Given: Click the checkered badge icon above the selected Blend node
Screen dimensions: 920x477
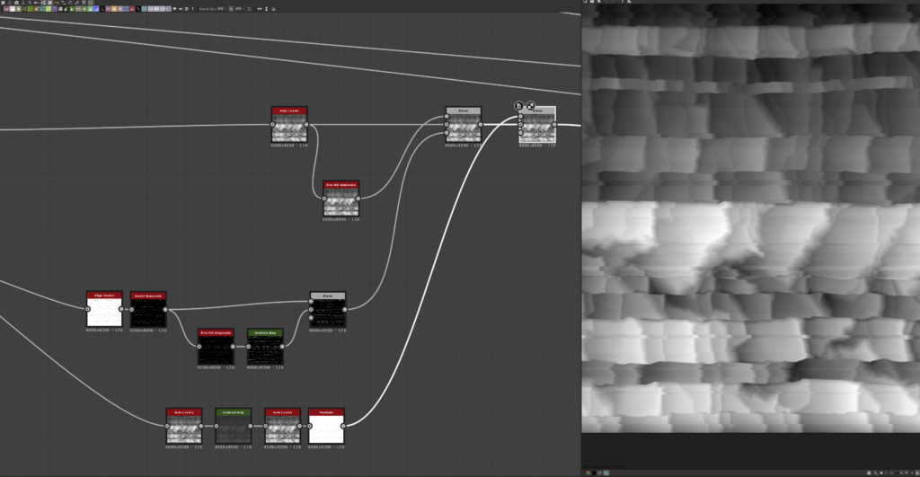Looking at the screenshot, I should (x=530, y=106).
